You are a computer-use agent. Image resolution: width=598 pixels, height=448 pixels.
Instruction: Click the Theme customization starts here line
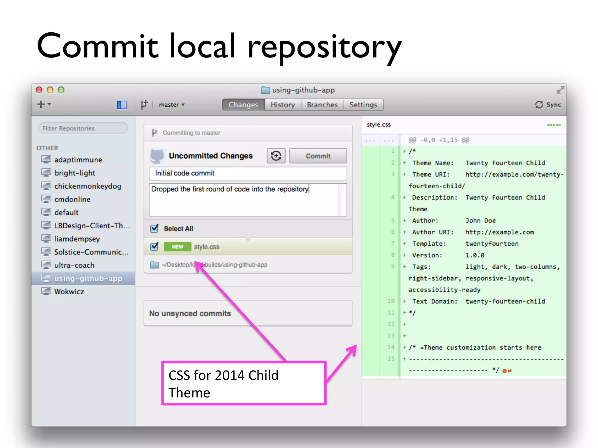point(475,347)
